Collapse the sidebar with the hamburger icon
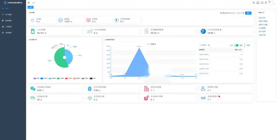The height and width of the screenshot is (140, 277). [x=29, y=3]
